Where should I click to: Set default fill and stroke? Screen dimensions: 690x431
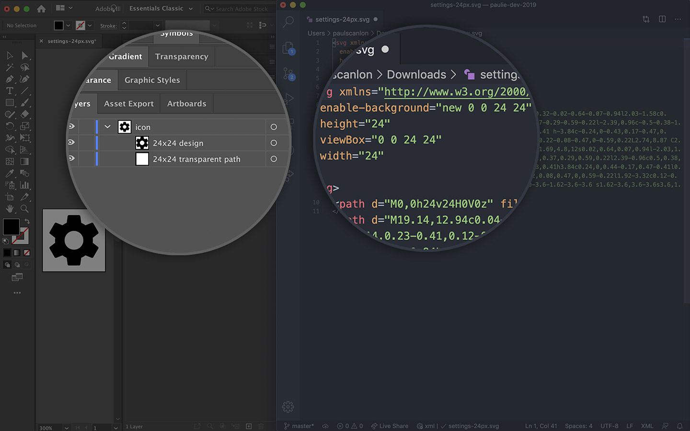[5, 241]
